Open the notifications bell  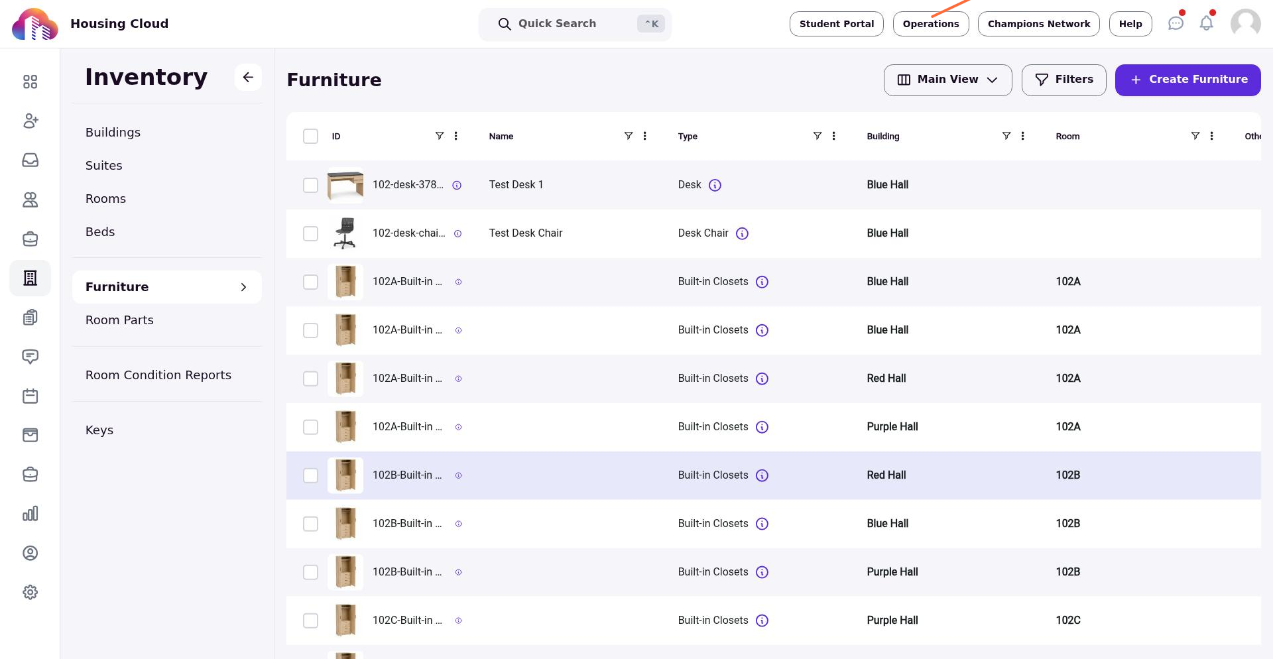click(x=1207, y=24)
